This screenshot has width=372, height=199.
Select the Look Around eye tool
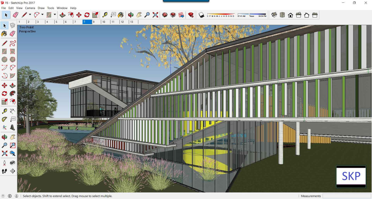click(12, 163)
